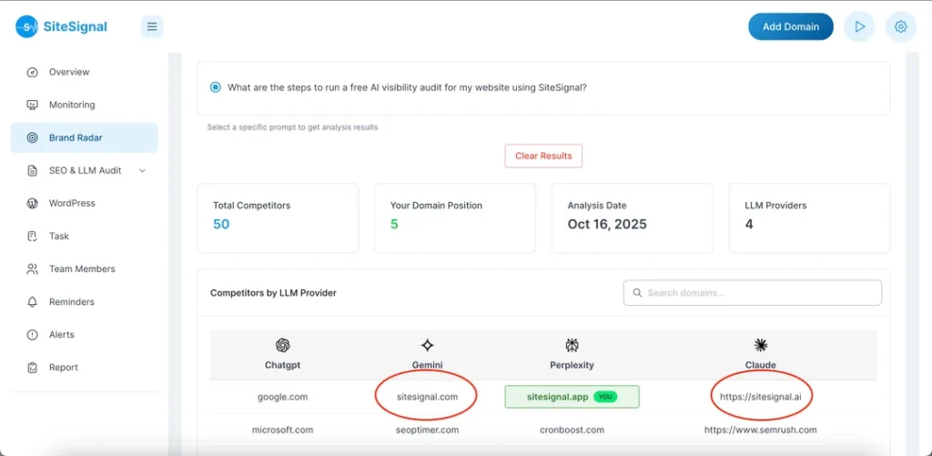Click the Add Domain button
Screen dimensions: 932x456
click(x=790, y=26)
